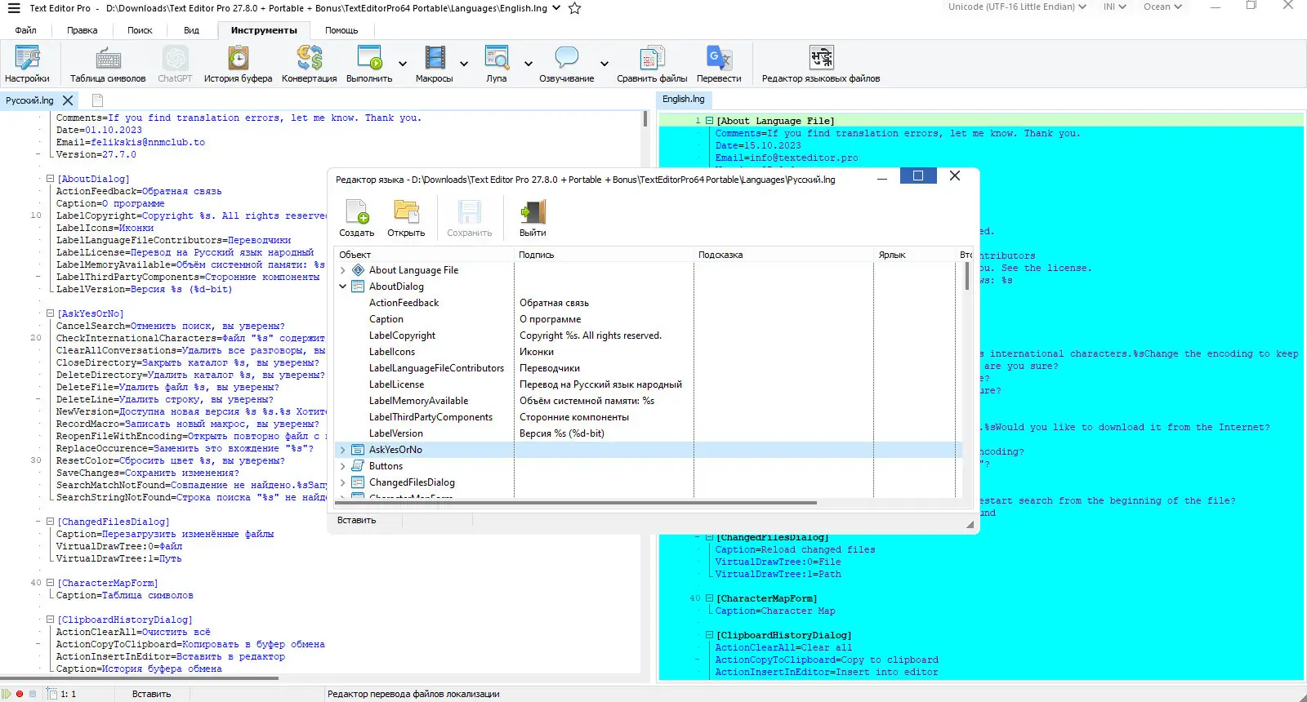1307x702 pixels.
Task: Collapse [About Language File] fold in English.lng
Action: tap(709, 121)
